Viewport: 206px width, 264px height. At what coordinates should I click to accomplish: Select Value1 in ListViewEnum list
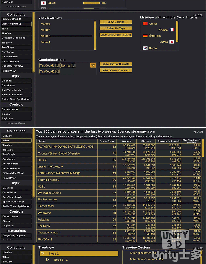coord(46,24)
